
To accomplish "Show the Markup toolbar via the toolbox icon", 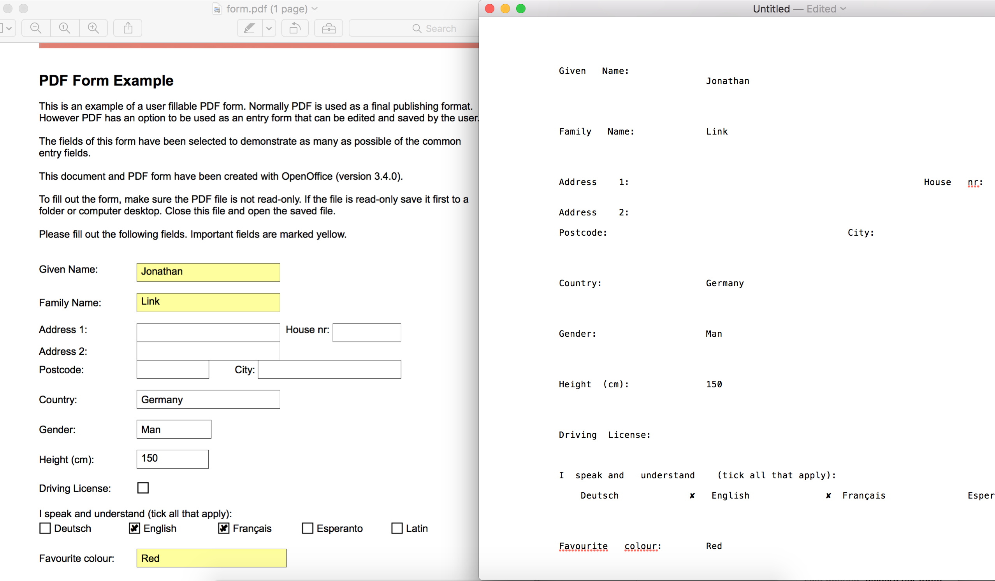I will point(329,28).
